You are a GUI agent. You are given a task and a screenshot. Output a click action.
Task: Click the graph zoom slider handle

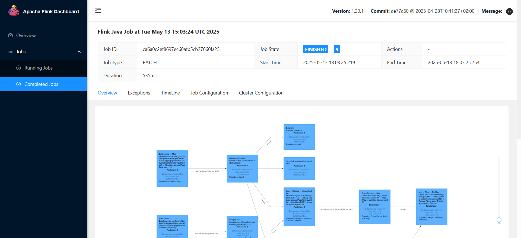[499, 220]
